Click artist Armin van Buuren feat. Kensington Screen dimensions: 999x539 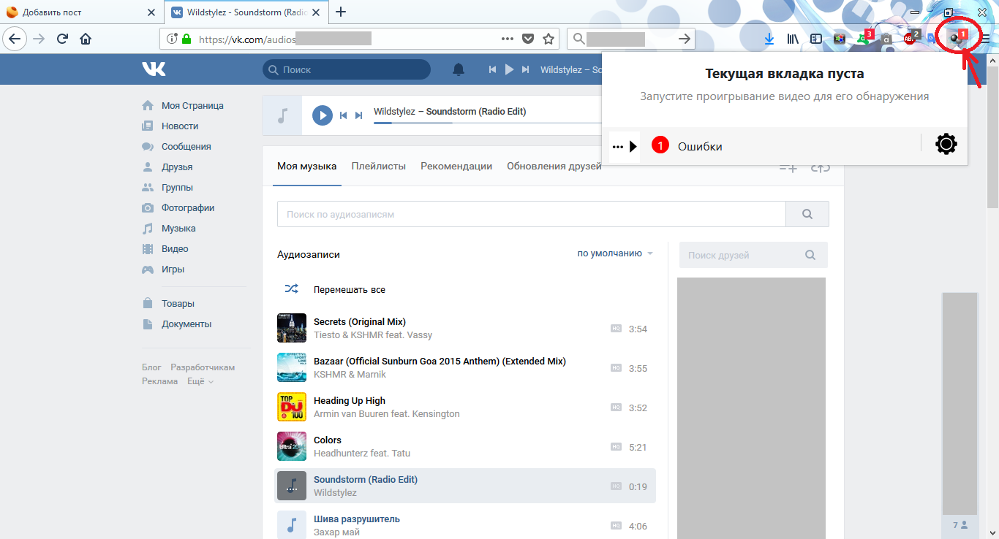tap(387, 413)
